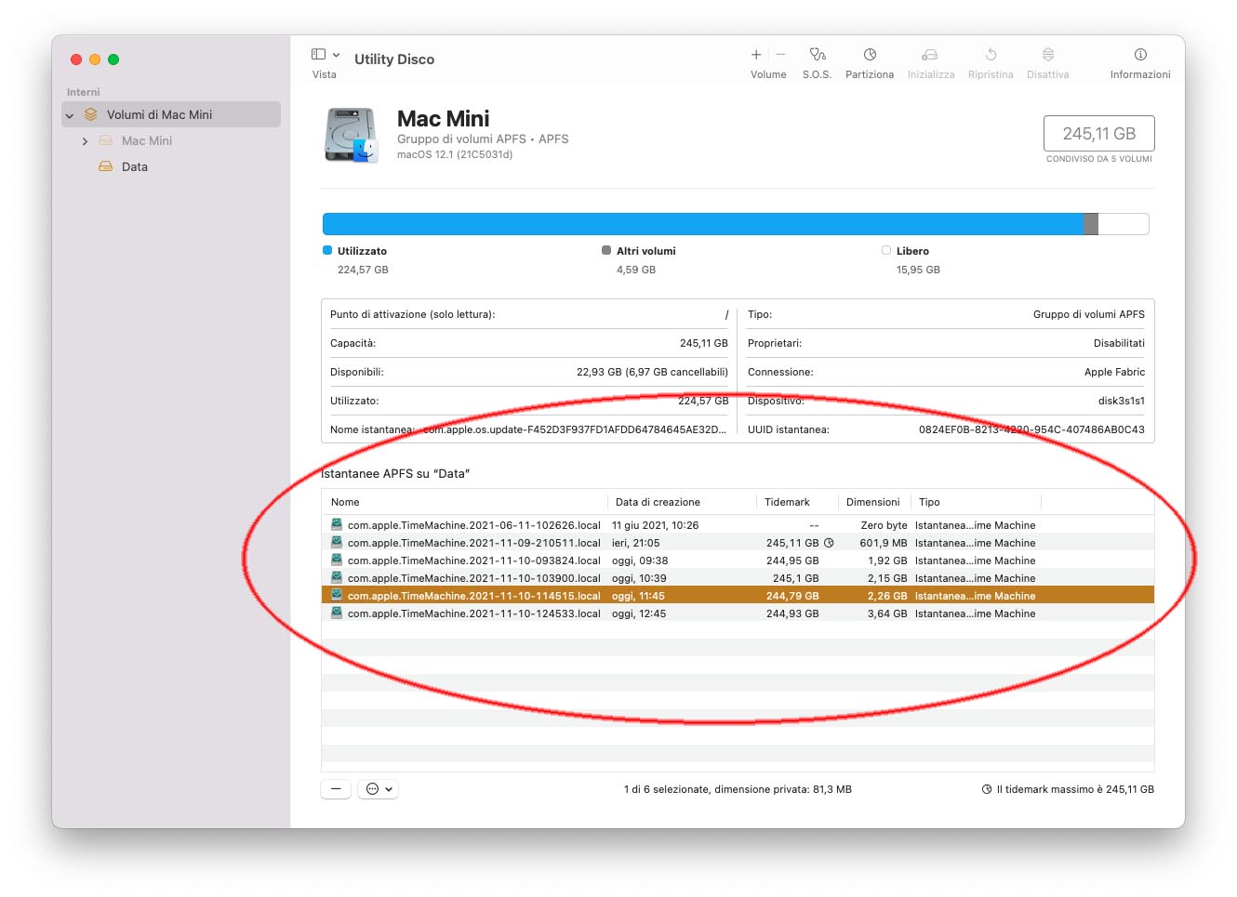Screen dimensions: 1237x897
Task: Click the Zero byte size cell
Action: coord(885,525)
